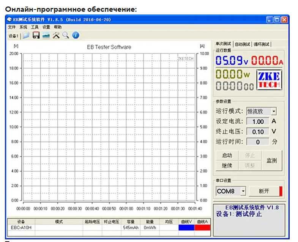Click the blue 曲线V color swatch
Screen dimensions: 298x242
(x=186, y=227)
